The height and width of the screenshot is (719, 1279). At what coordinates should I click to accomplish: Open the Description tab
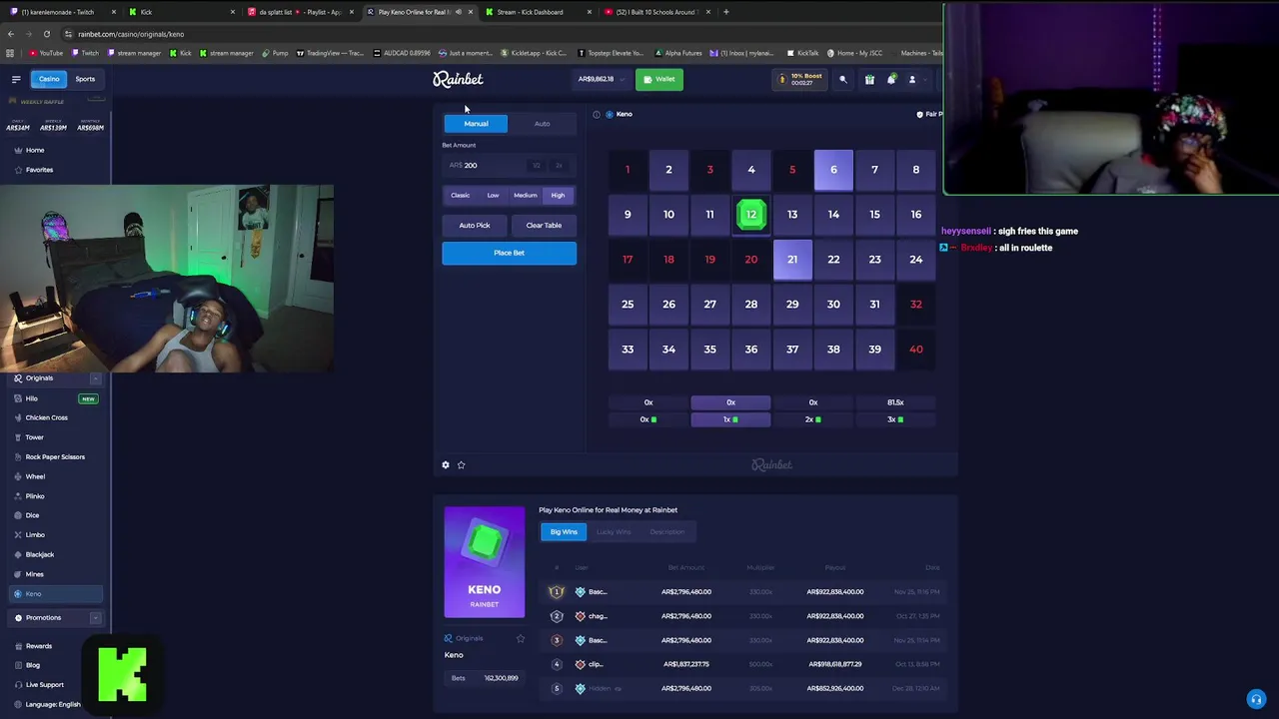[x=667, y=532]
